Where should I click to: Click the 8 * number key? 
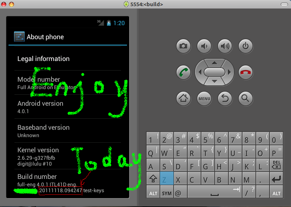point(249,139)
